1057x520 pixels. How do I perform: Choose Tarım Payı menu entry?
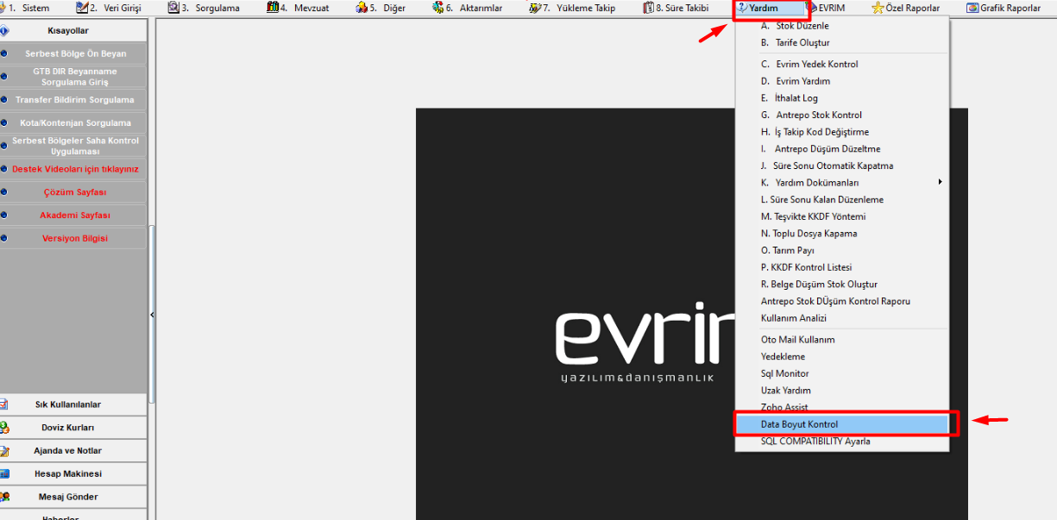(x=842, y=251)
